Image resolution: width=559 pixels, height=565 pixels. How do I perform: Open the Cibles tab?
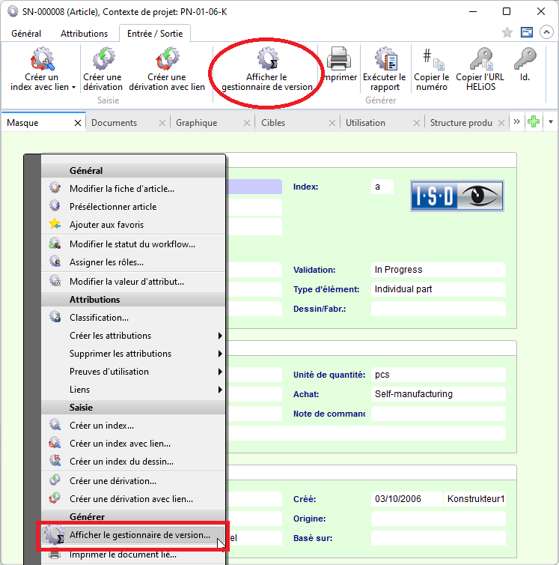273,123
